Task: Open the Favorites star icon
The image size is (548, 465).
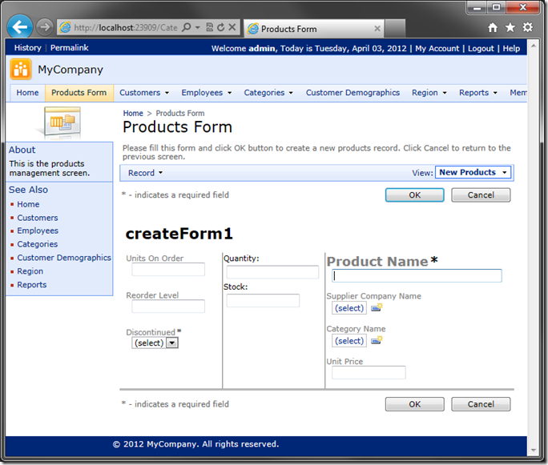Action: pyautogui.click(x=510, y=27)
